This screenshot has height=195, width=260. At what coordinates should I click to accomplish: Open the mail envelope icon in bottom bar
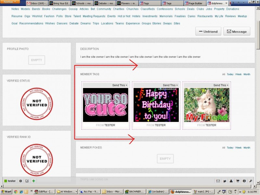218,181
